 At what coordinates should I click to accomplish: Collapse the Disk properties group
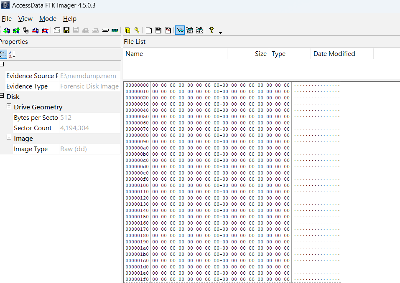(x=2, y=96)
